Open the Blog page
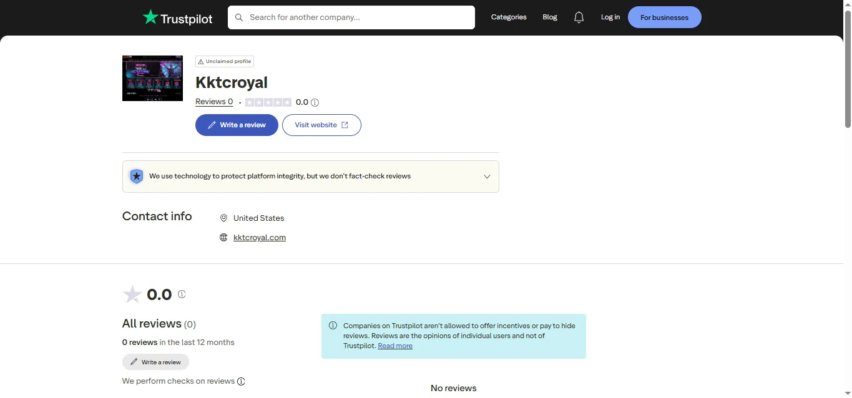This screenshot has width=852, height=398. click(550, 17)
